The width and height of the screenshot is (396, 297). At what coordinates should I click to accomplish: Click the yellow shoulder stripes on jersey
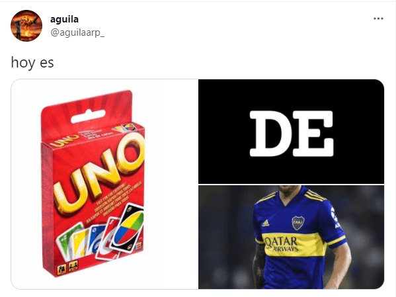315,196
